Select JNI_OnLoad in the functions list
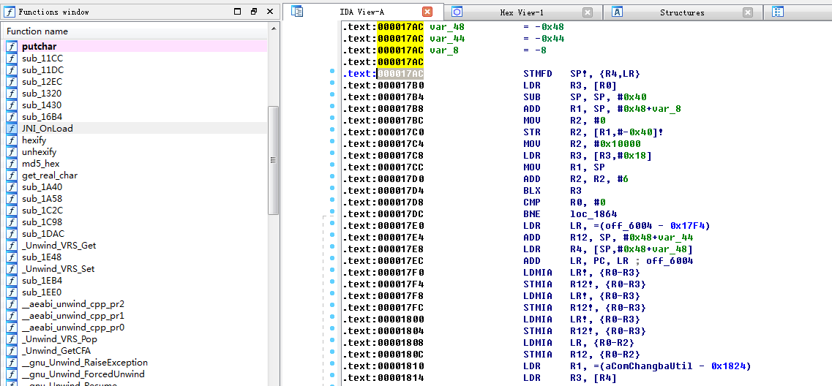This screenshot has width=832, height=386. [x=47, y=129]
